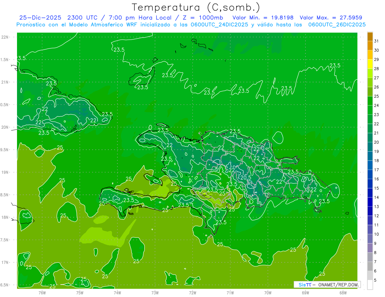Image resolution: width=385 pixels, height=297 pixels.
Task: Click the color scale value '28'
Action: 376,69
